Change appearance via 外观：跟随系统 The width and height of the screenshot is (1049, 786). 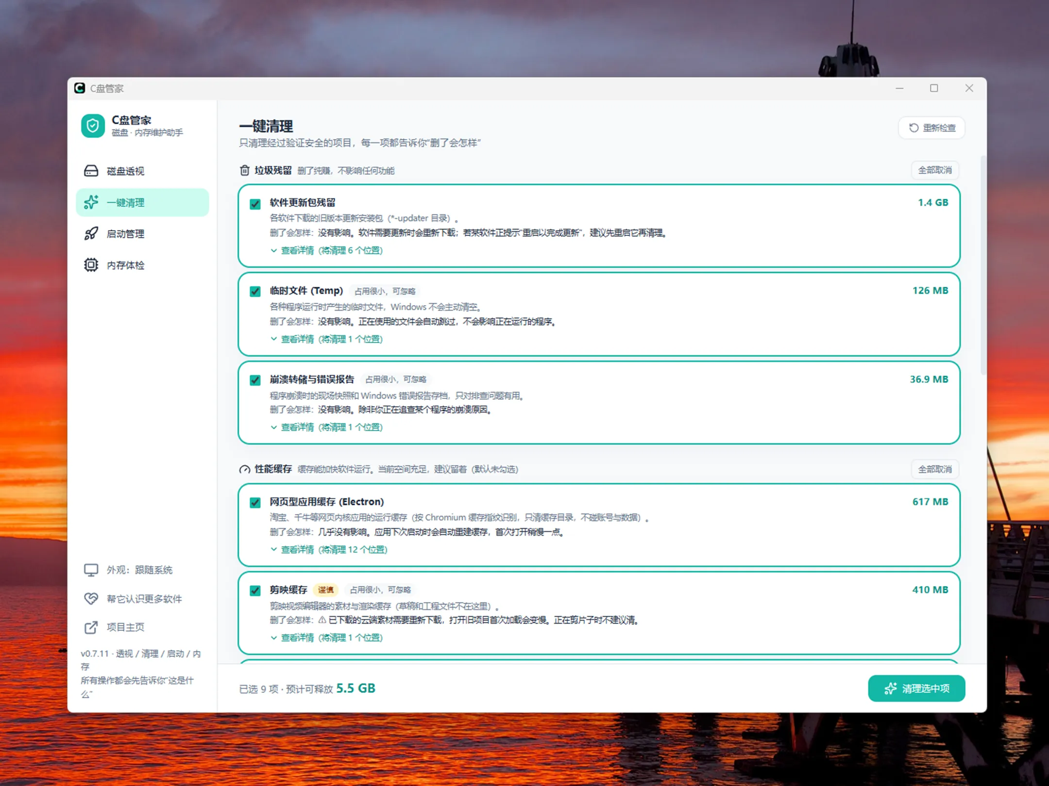click(x=142, y=570)
